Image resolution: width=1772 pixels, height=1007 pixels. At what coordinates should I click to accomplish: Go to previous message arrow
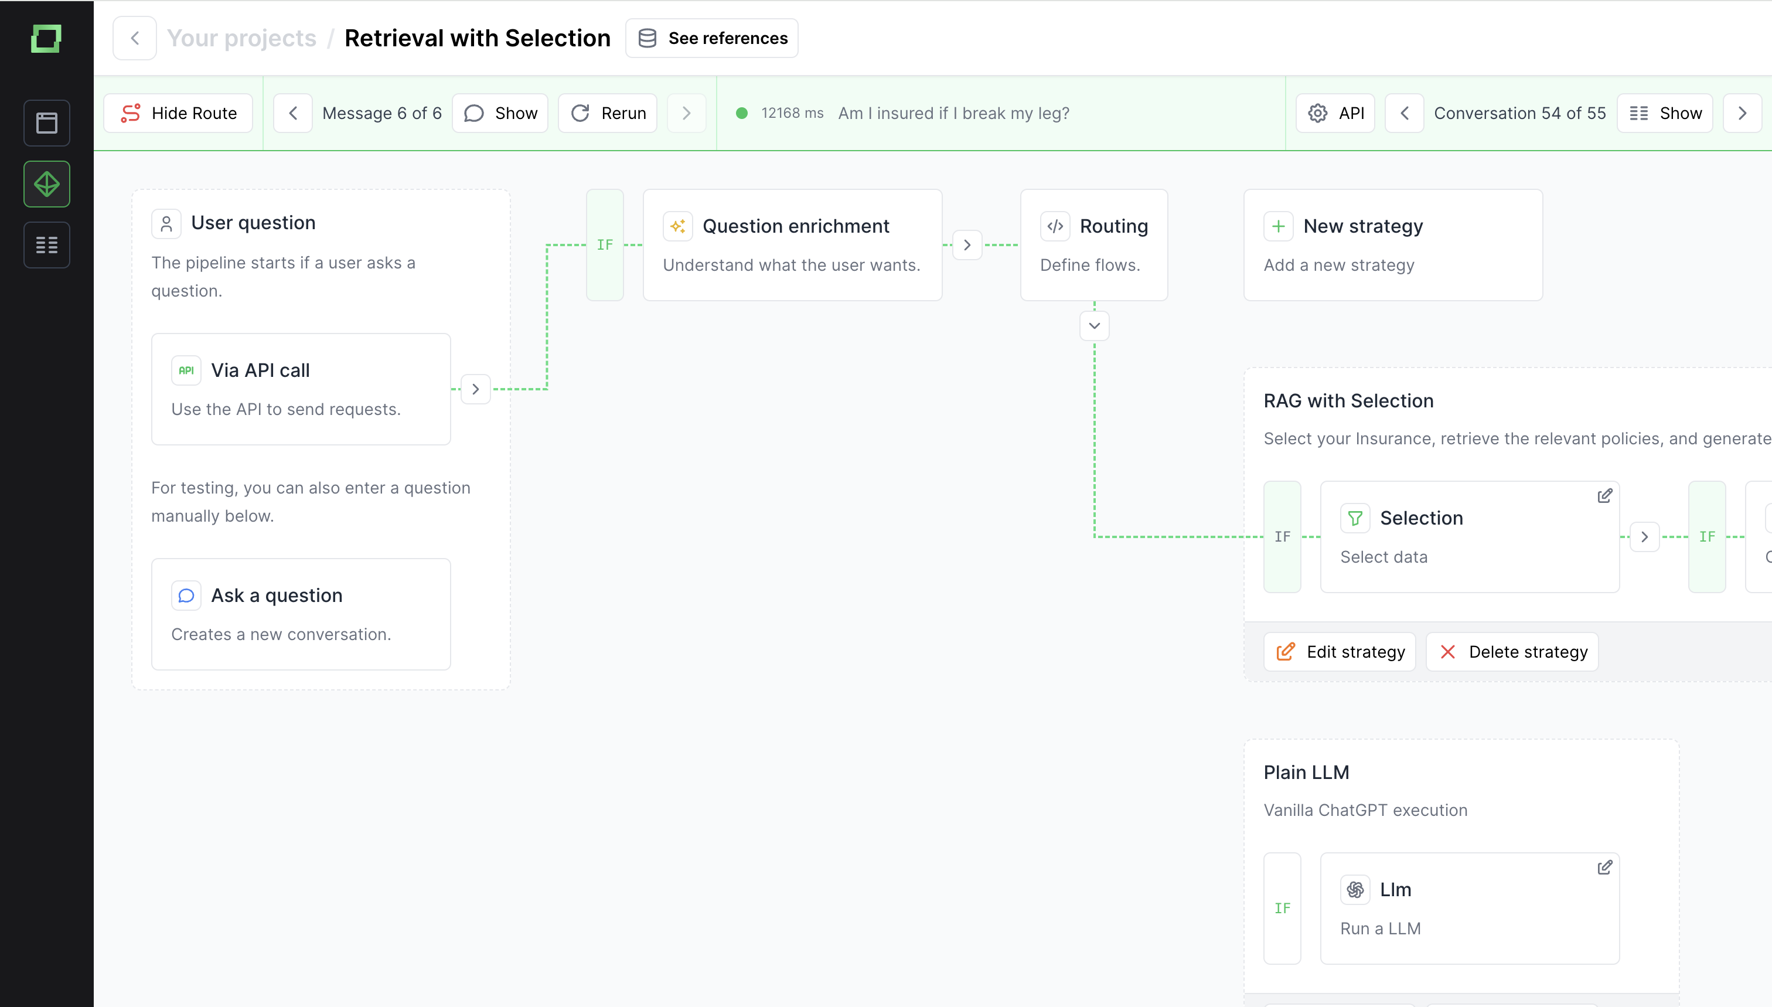[x=293, y=113]
